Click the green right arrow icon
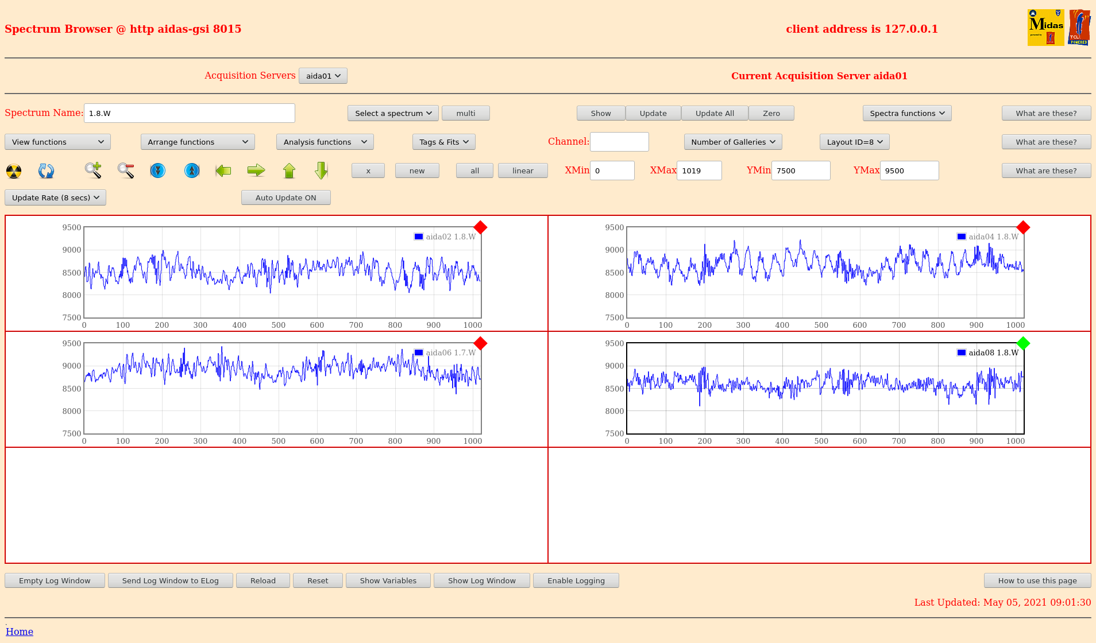This screenshot has height=643, width=1096. 256,171
